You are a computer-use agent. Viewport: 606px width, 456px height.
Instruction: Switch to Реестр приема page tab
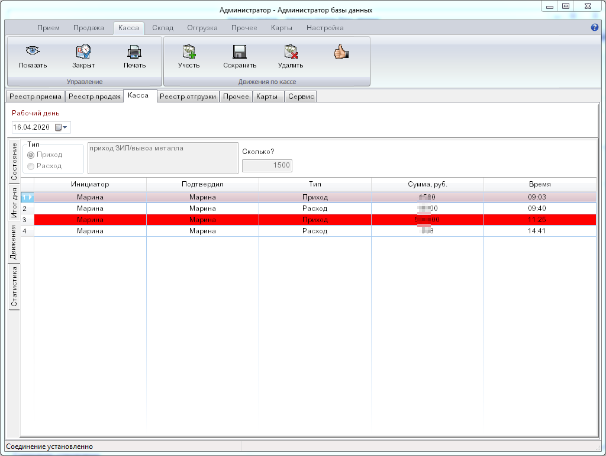click(36, 97)
